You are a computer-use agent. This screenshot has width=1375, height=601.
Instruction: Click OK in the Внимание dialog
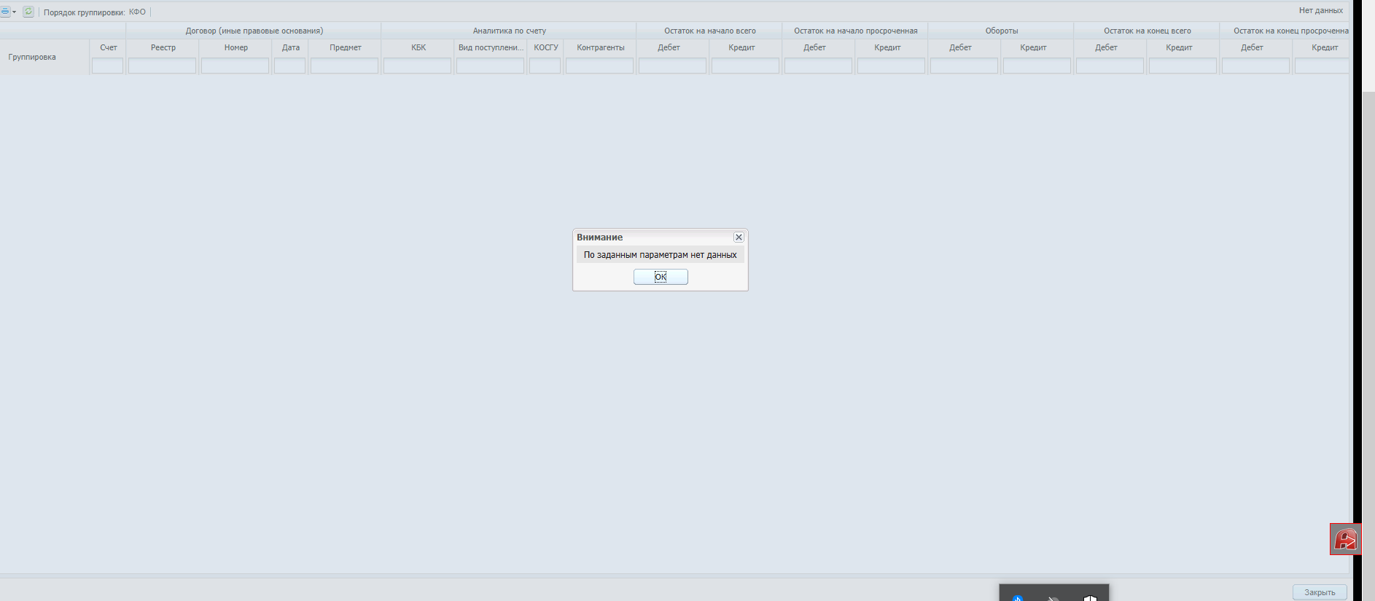[661, 277]
